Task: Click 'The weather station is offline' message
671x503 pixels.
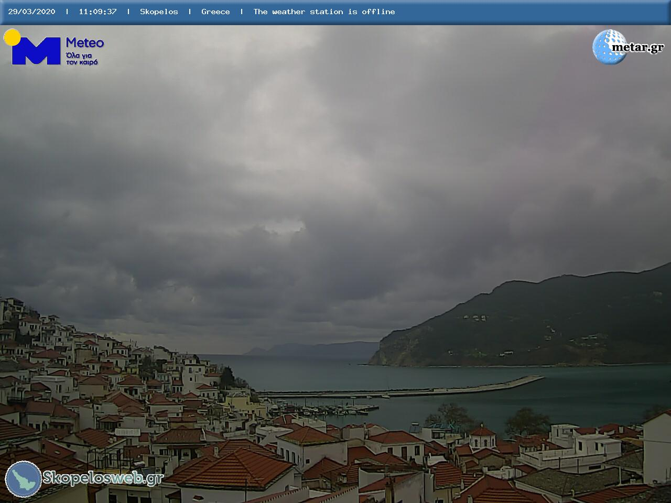Action: click(324, 12)
